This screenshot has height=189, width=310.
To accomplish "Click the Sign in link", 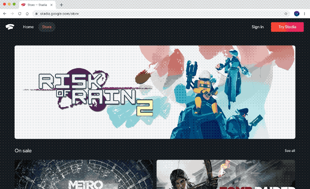I will [x=258, y=27].
